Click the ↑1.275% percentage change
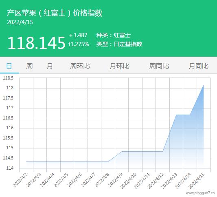217x197 pixels. [79, 44]
